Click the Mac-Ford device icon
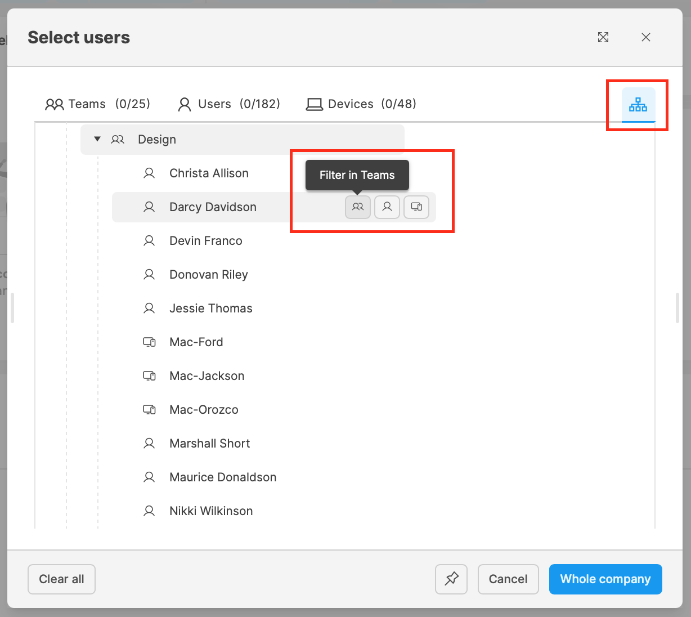 tap(149, 342)
